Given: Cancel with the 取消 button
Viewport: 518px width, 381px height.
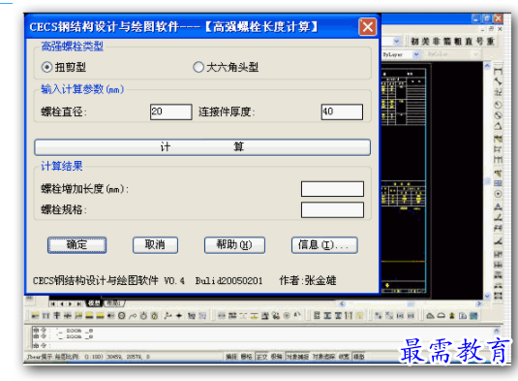Looking at the screenshot, I should 155,245.
